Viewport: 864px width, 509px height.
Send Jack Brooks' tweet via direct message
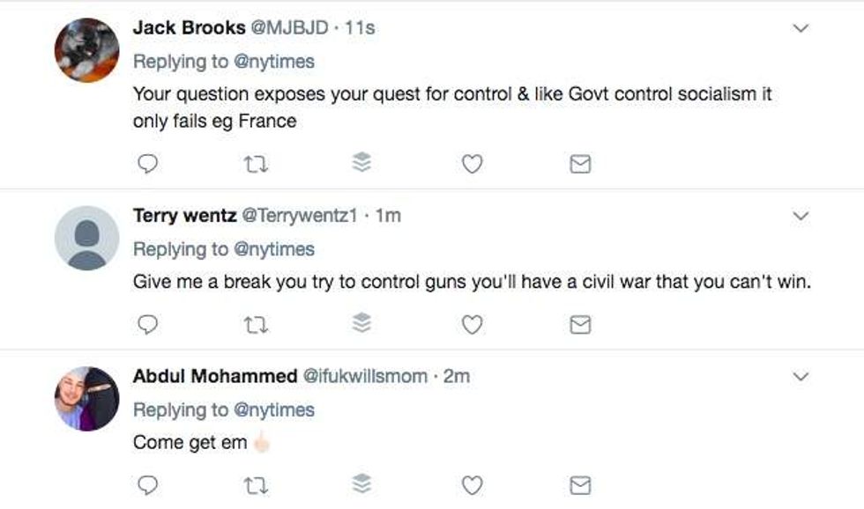tap(579, 164)
